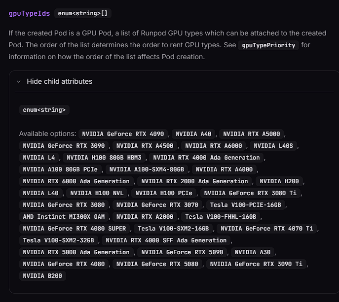
Task: Click the Hide child attributes label
Action: (x=59, y=81)
